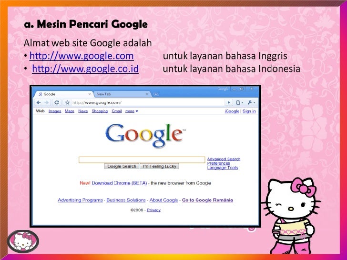347x260 pixels.
Task: Open the wrench settings menu
Action: click(x=251, y=102)
